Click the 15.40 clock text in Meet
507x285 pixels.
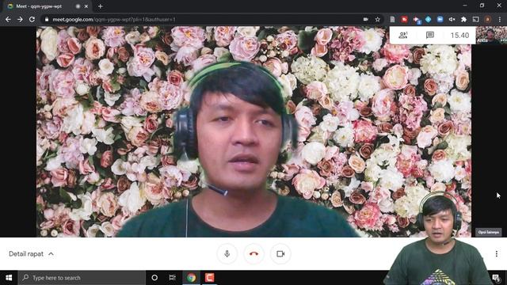459,35
